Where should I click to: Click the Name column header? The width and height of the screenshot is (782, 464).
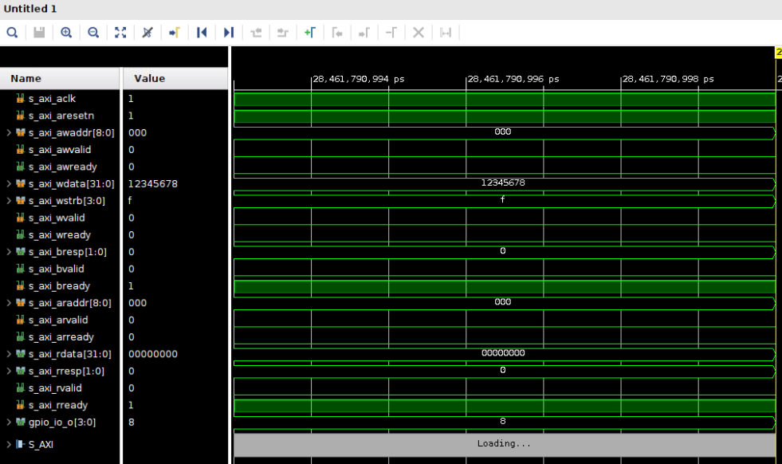(60, 78)
